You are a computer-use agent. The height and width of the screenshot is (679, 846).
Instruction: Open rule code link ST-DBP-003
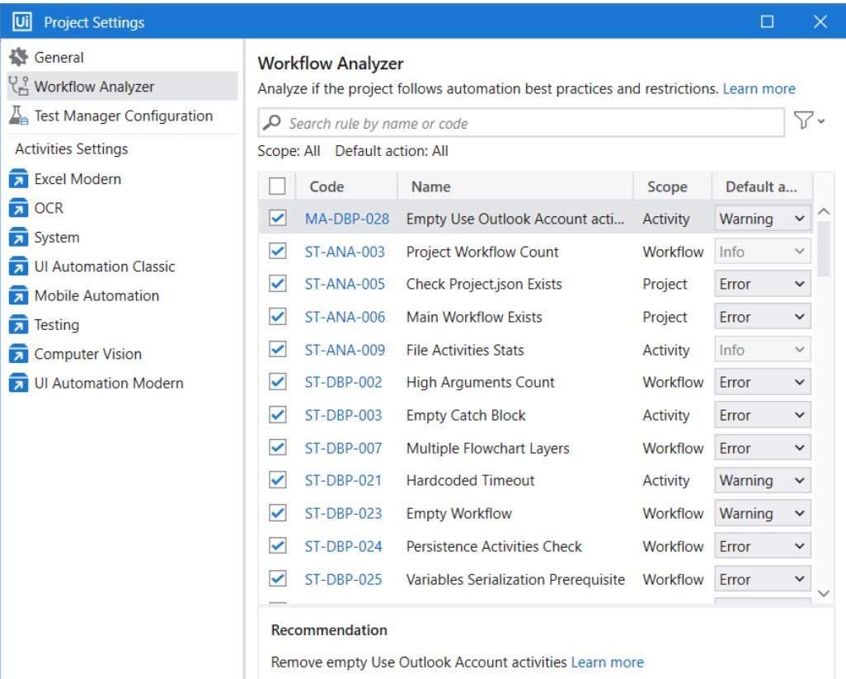343,415
